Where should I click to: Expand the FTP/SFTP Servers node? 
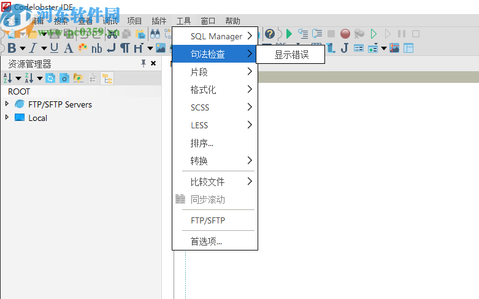pyautogui.click(x=7, y=104)
